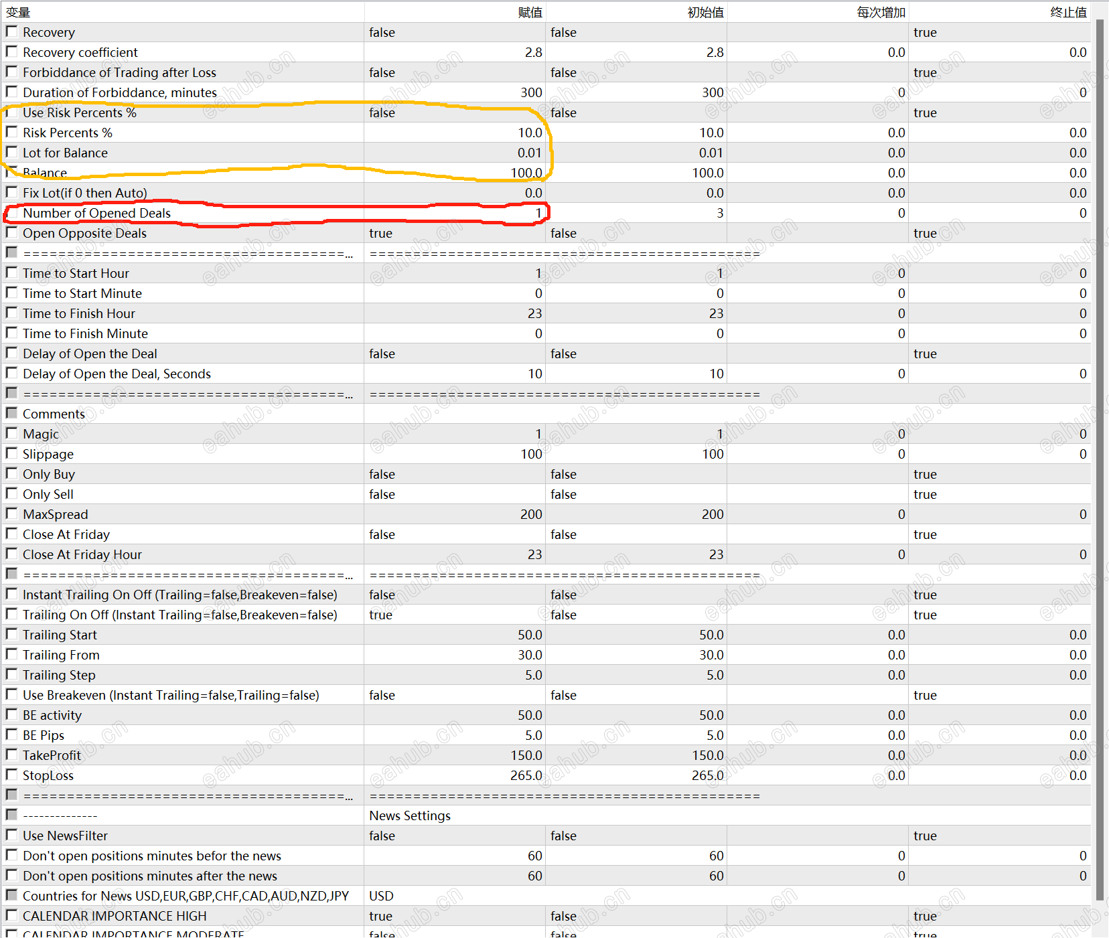Tick the MaxSpread checkbox

point(11,514)
